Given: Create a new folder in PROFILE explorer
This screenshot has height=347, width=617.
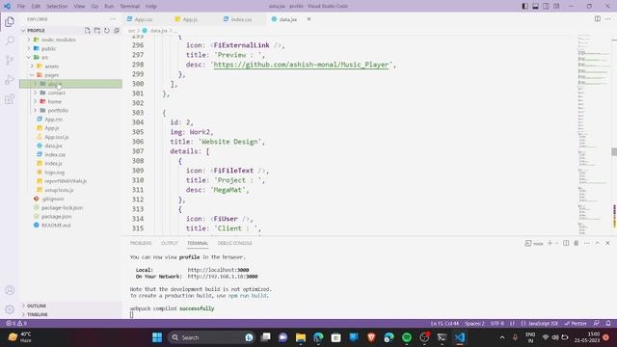Looking at the screenshot, I should 97,30.
